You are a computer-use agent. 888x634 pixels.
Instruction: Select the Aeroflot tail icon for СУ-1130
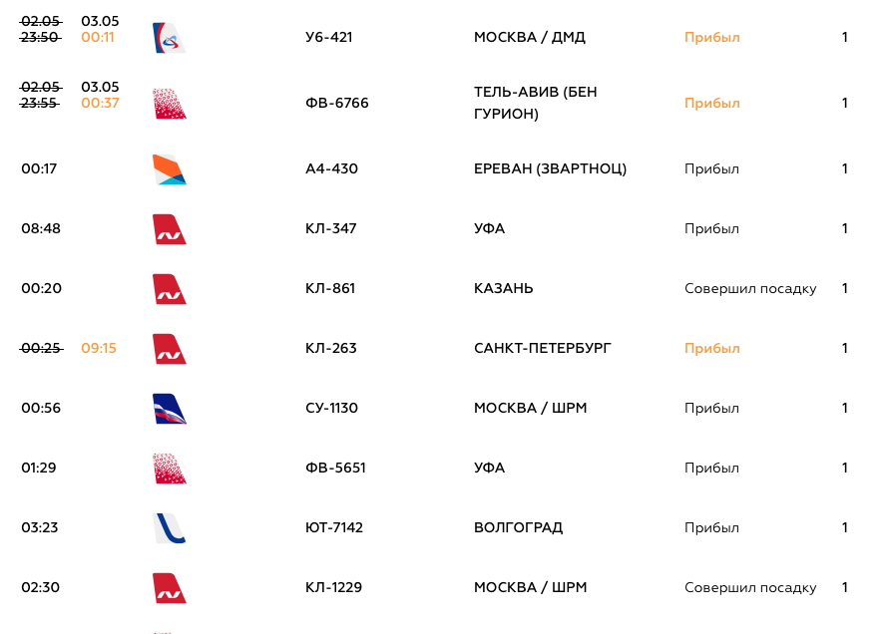click(x=170, y=409)
